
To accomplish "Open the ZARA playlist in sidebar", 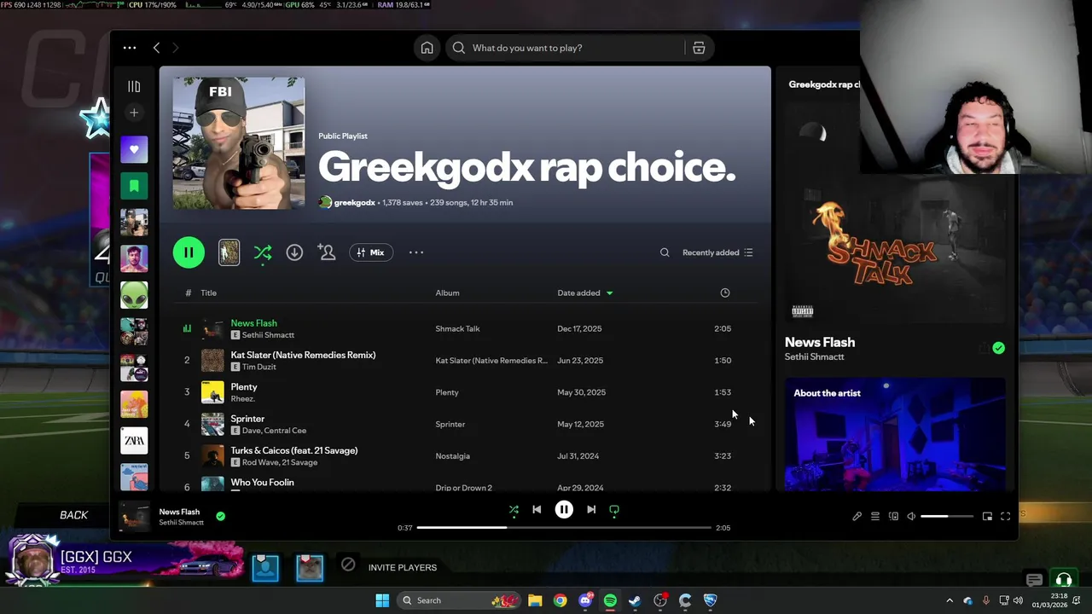I will coord(134,441).
